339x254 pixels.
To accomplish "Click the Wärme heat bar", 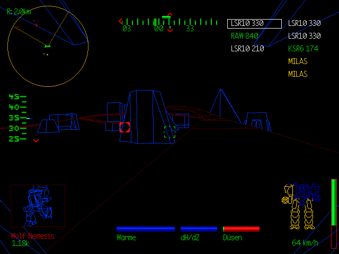I will [x=146, y=229].
